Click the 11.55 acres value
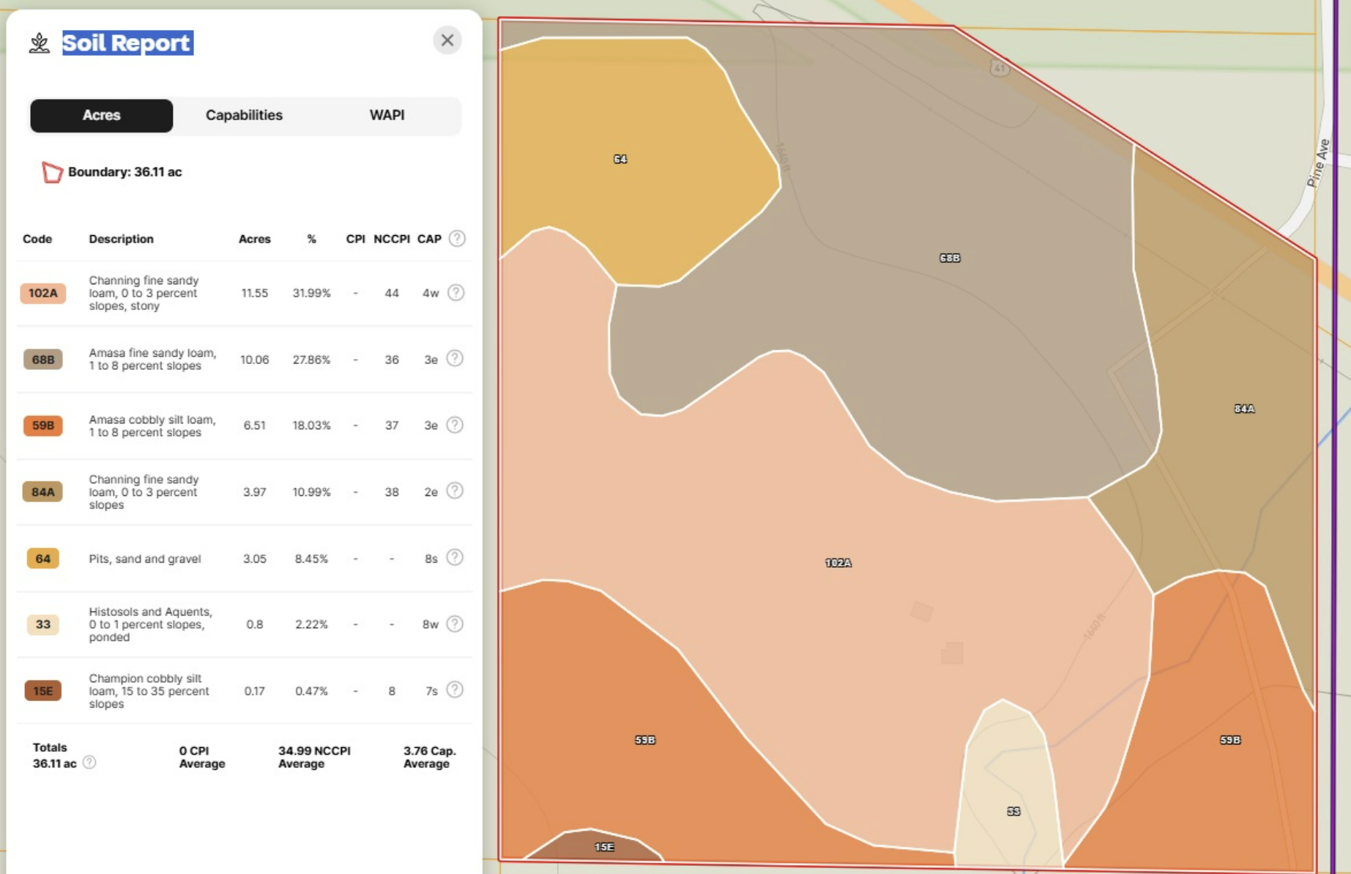The image size is (1351, 874). click(255, 293)
